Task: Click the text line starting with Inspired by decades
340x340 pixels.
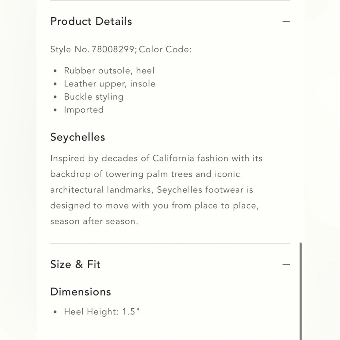Action: pos(156,158)
